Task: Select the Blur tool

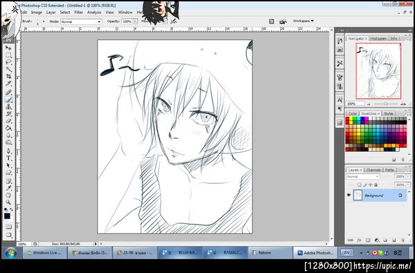Action: (x=8, y=135)
